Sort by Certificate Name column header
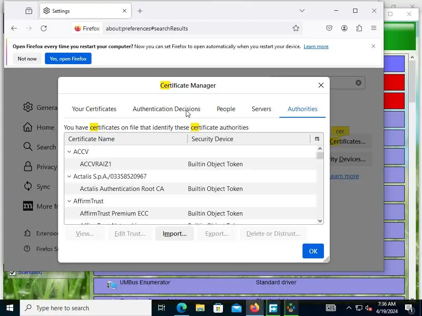The image size is (422, 316). [126, 139]
